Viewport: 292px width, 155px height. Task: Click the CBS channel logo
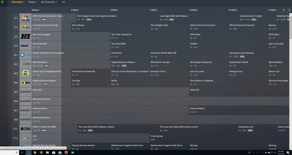click(26, 129)
